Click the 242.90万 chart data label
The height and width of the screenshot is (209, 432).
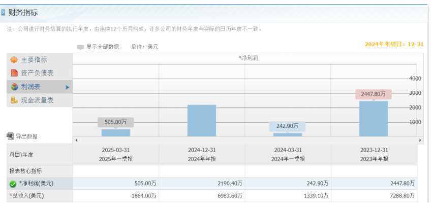(287, 126)
